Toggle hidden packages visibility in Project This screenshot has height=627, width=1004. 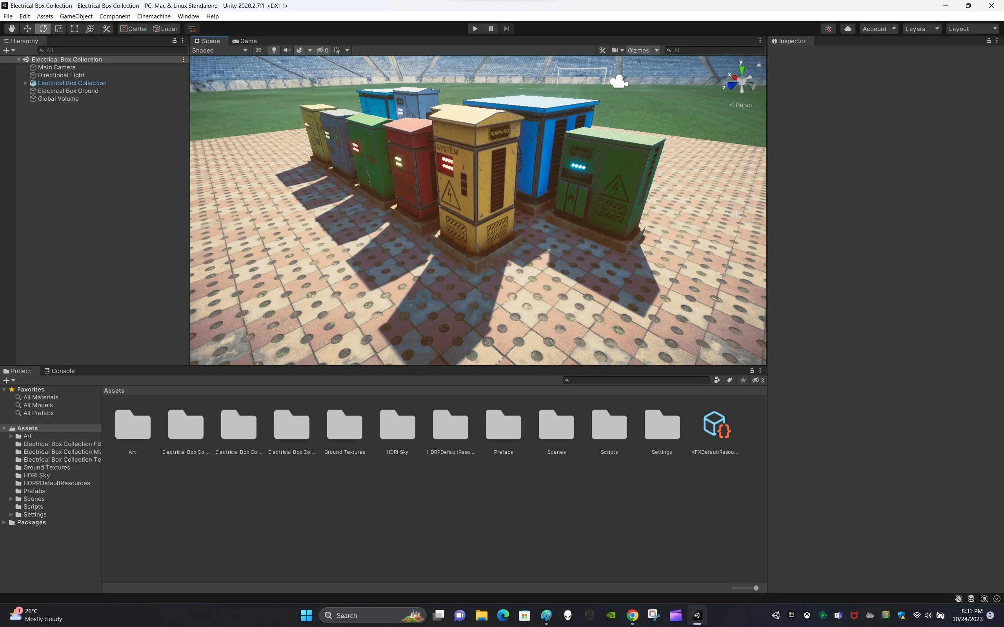point(758,380)
